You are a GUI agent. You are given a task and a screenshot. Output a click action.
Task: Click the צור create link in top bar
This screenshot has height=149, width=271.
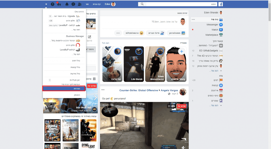click(87, 4)
